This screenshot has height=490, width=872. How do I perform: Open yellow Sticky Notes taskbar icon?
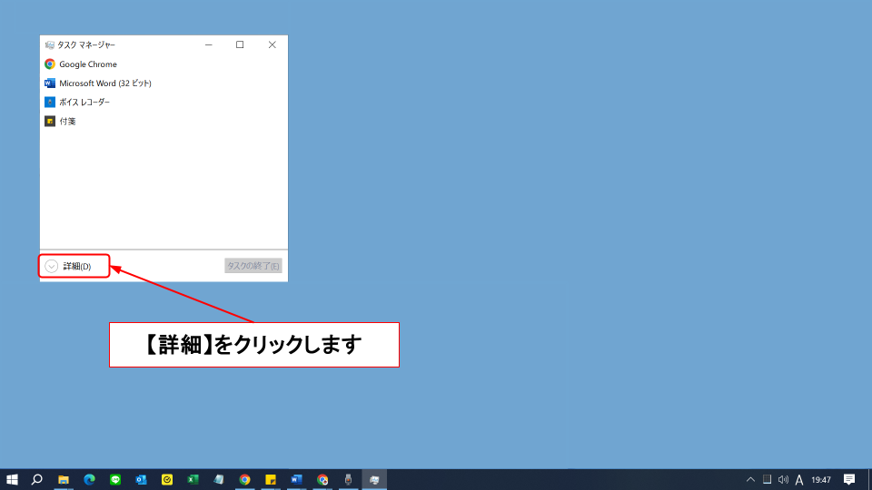tap(271, 479)
